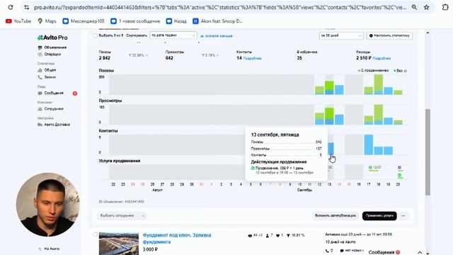Screen dimensions: 453x255
Task: Open Фундамент под ключ. Заливка фундамента listing link
Action: [177, 239]
